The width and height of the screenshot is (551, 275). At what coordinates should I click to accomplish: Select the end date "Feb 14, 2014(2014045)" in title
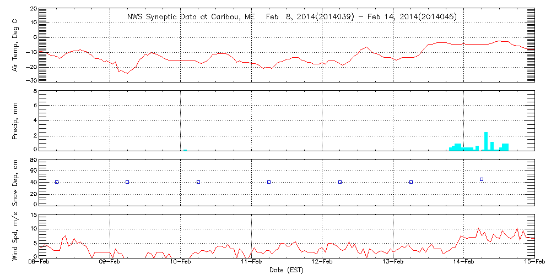(412, 17)
